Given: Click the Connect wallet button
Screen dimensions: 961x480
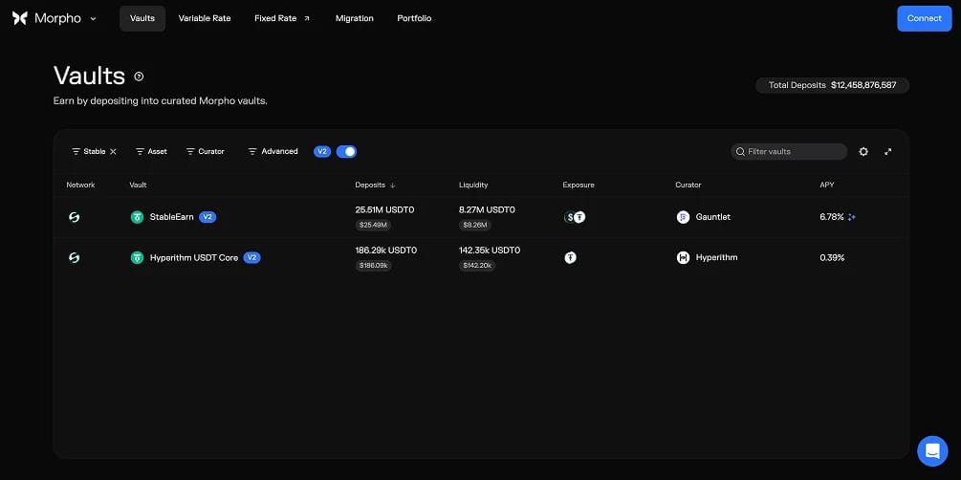Looking at the screenshot, I should 925,18.
